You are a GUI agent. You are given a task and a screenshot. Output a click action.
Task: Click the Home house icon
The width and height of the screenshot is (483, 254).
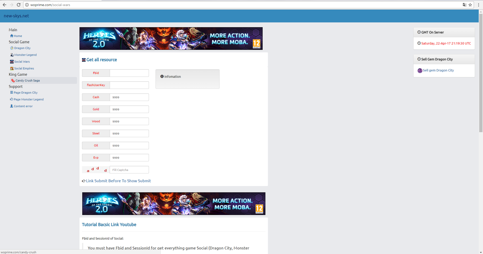click(12, 36)
